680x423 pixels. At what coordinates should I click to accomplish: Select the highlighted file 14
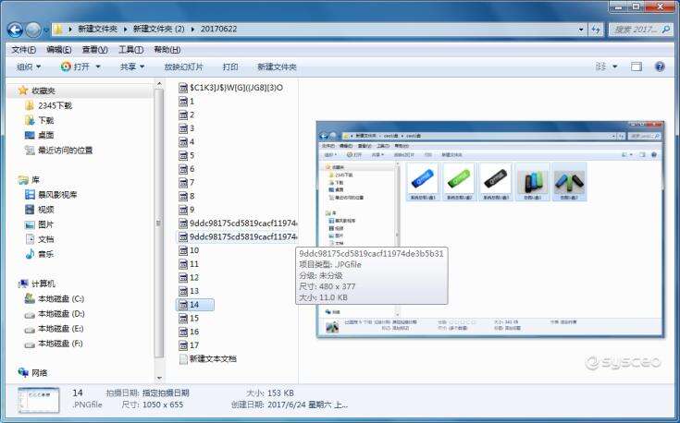[194, 305]
